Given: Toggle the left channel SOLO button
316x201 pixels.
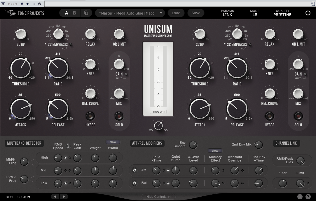Looking at the screenshot, I should tap(119, 116).
